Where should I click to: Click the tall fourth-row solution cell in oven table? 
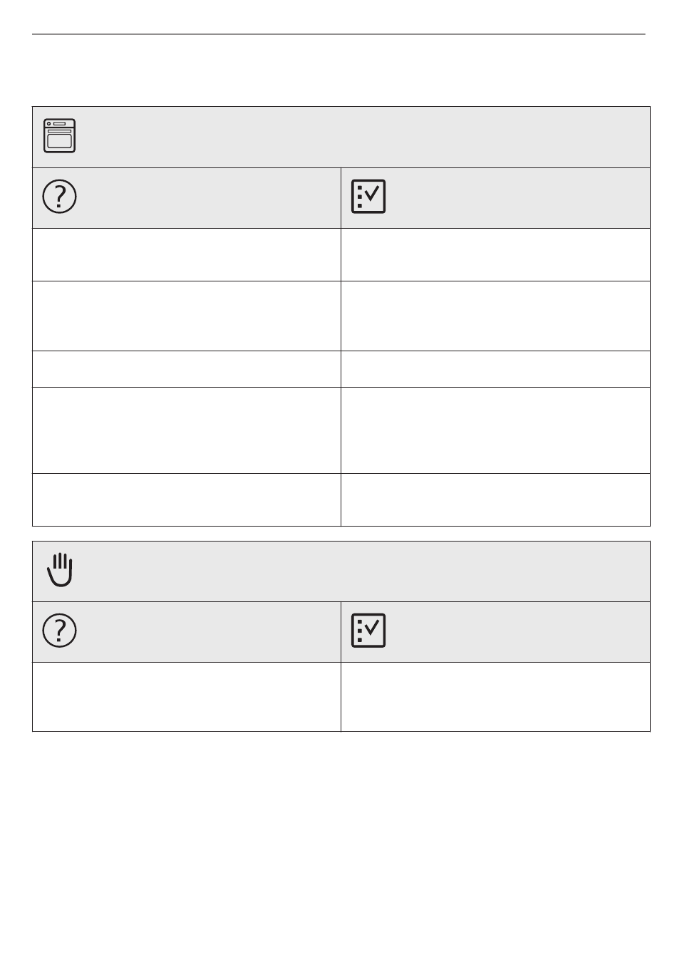tap(495, 430)
